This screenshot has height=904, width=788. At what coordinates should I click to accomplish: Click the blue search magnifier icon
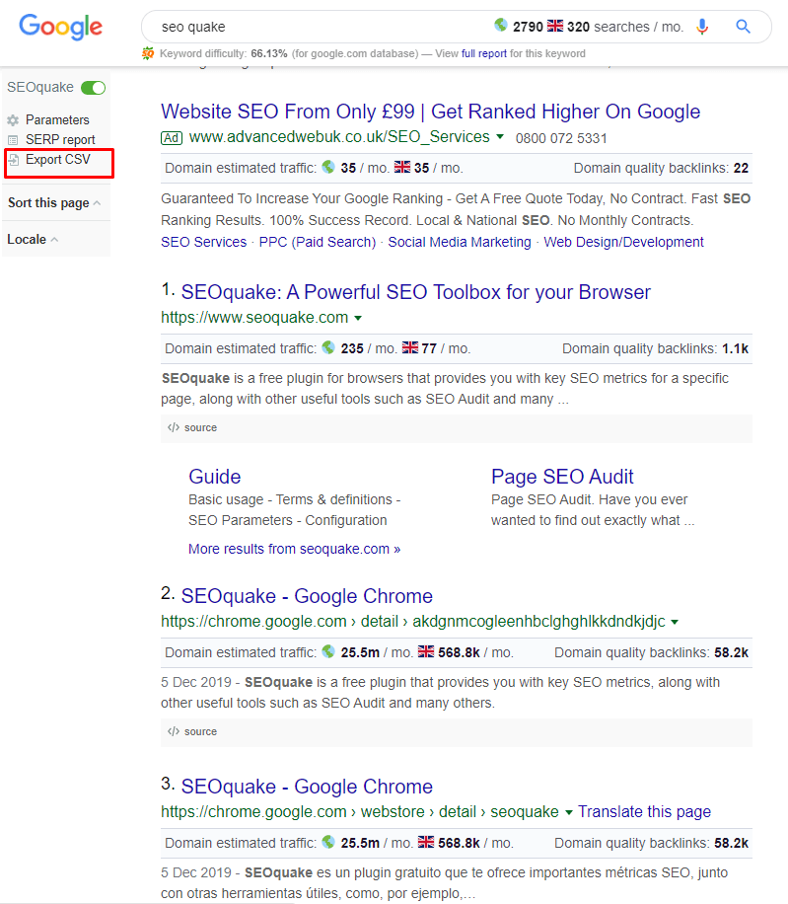coord(743,27)
